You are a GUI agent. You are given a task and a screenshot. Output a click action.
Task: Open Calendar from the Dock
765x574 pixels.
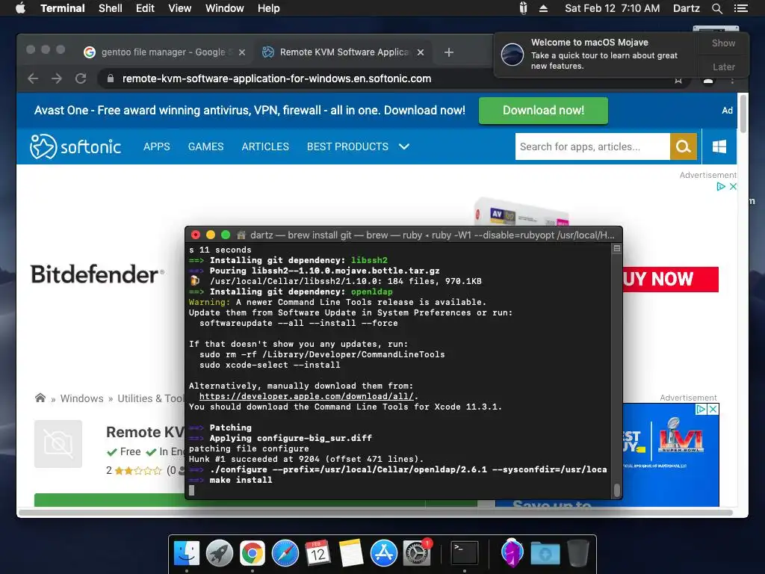click(318, 553)
